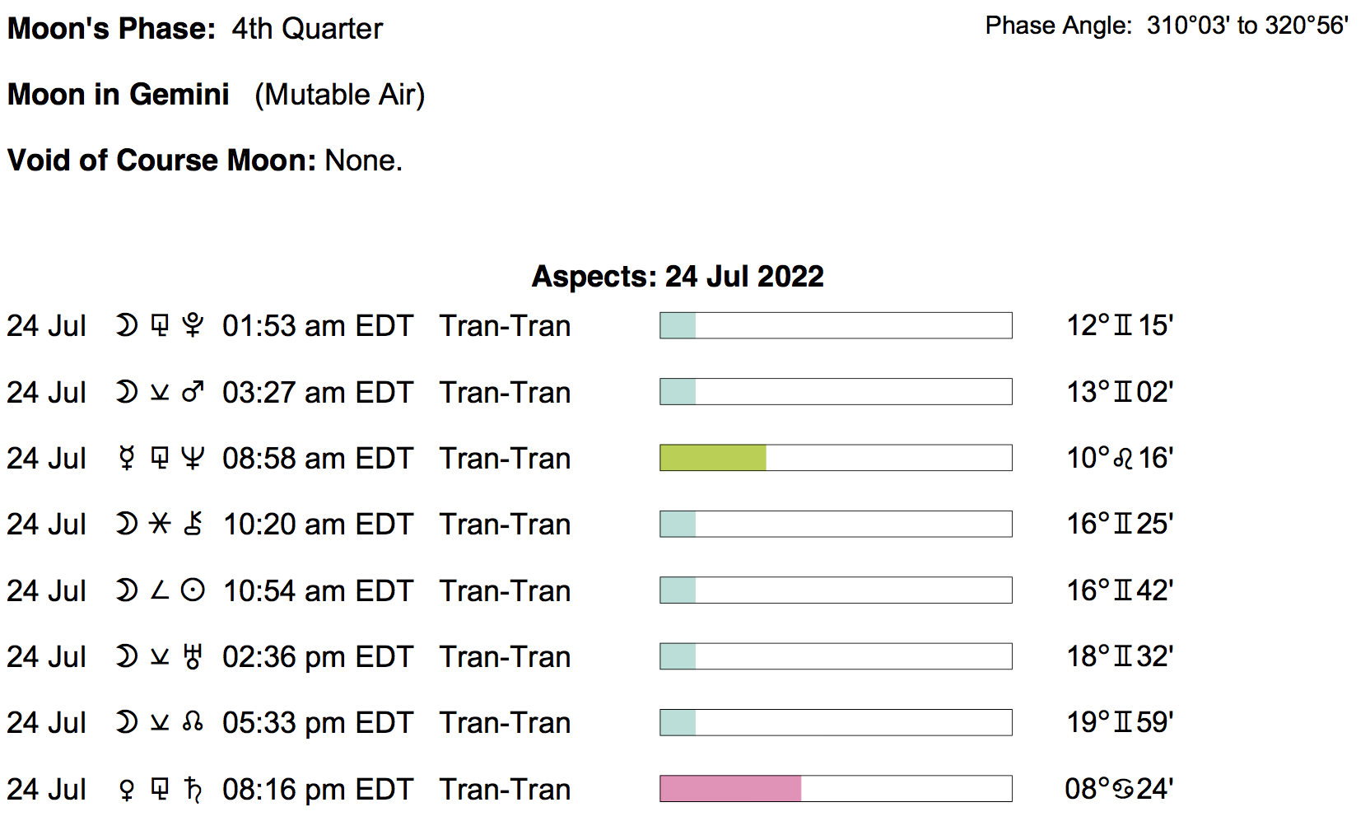Click the 'Void of Course Moon' label
The height and width of the screenshot is (835, 1370).
(x=161, y=161)
